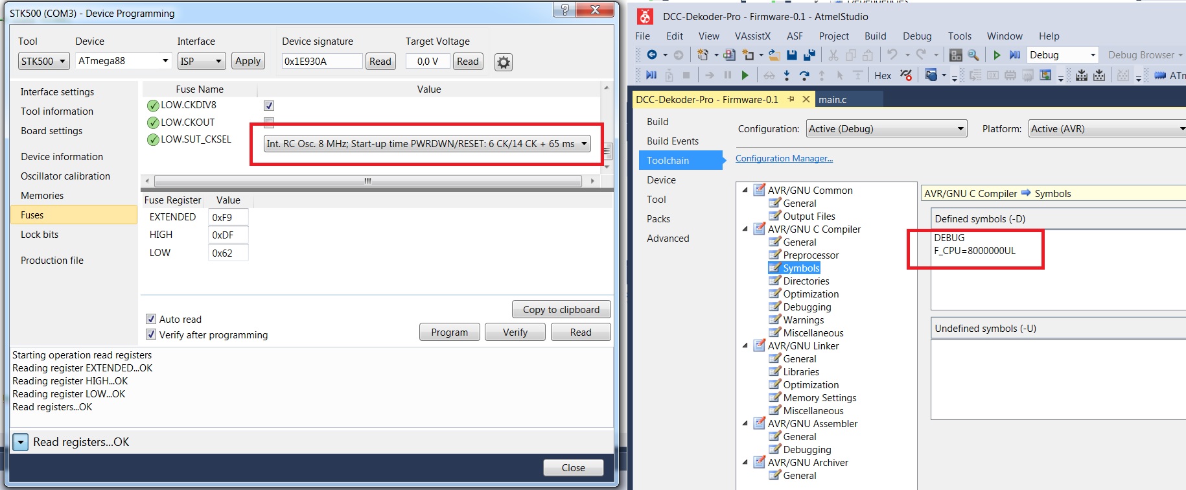Navigate backward in Atmel Studio toolbar
The width and height of the screenshot is (1186, 490).
tap(652, 55)
